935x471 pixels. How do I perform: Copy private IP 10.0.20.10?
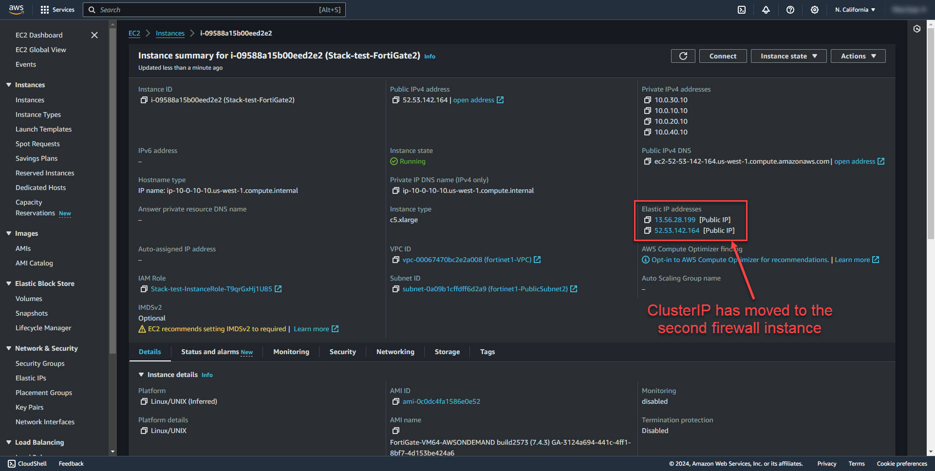648,121
